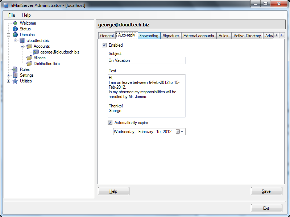This screenshot has height=217, width=290.
Task: Click the Domains globe icon
Action: [x=15, y=35]
